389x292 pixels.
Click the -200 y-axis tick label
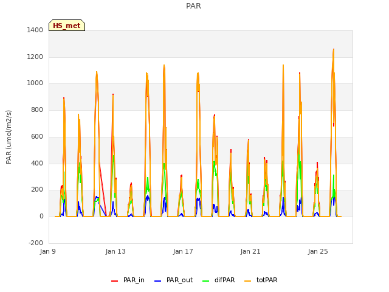(36, 243)
